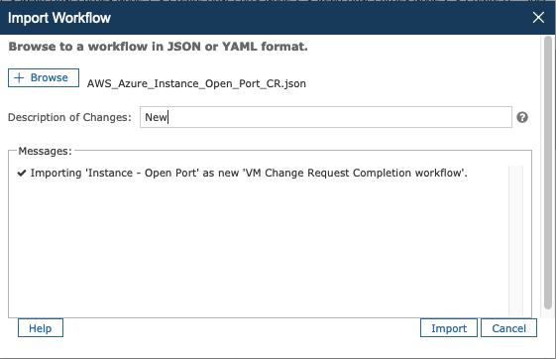Click the Import button
The height and width of the screenshot is (359, 556).
tap(449, 328)
